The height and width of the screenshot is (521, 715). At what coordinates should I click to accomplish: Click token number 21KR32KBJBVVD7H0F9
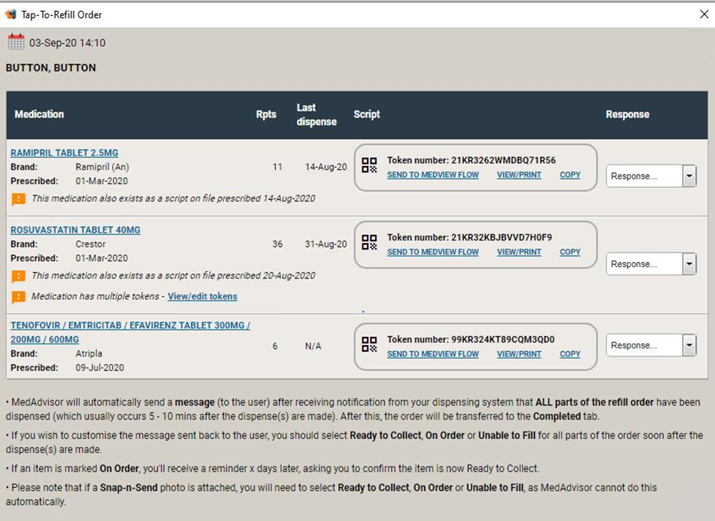tap(501, 237)
